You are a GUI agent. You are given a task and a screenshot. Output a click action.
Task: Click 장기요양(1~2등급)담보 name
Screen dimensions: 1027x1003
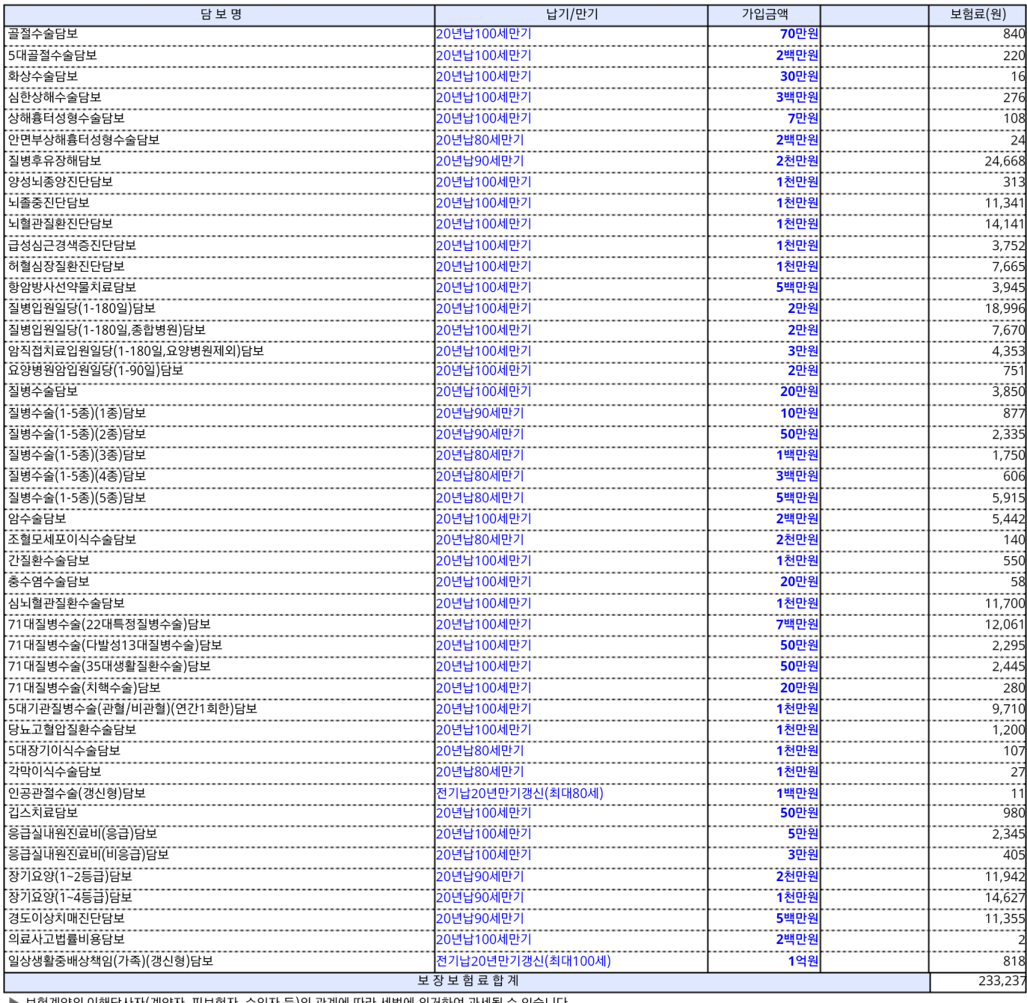tap(70, 877)
